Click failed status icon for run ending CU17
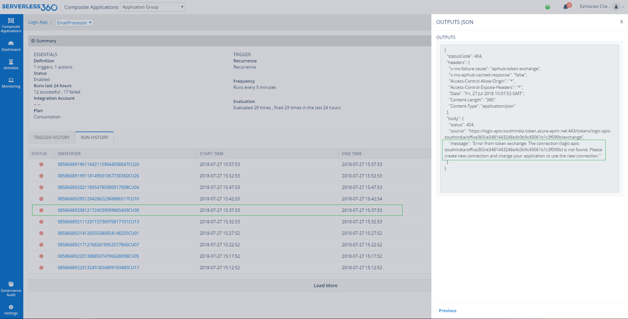 [41, 268]
